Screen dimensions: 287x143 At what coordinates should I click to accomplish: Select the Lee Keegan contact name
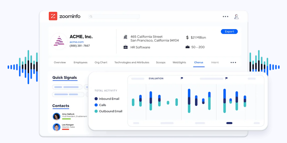(68, 125)
